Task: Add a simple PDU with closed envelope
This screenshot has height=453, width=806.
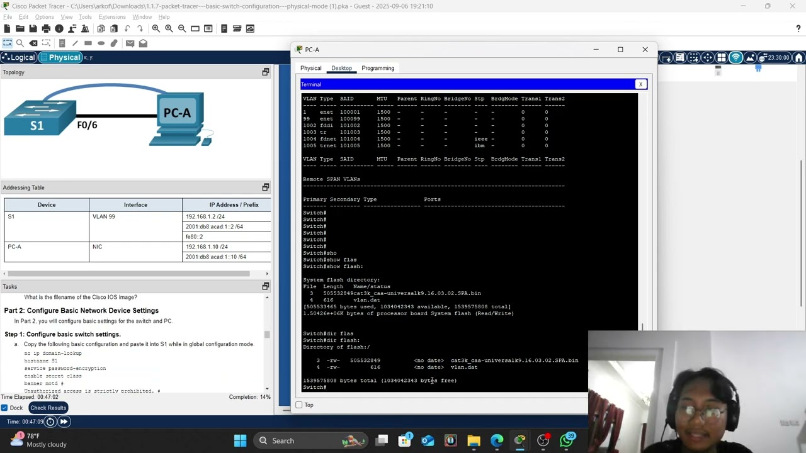Action: [130, 43]
